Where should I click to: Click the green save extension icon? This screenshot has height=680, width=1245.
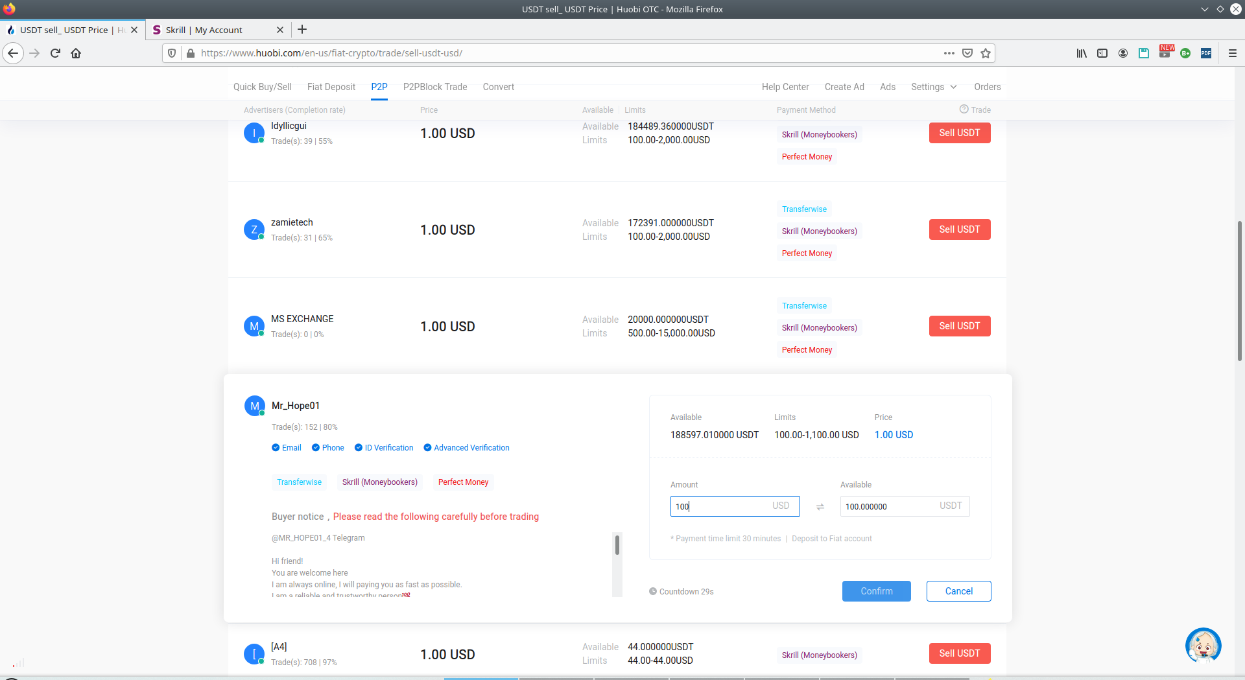[x=1144, y=53]
